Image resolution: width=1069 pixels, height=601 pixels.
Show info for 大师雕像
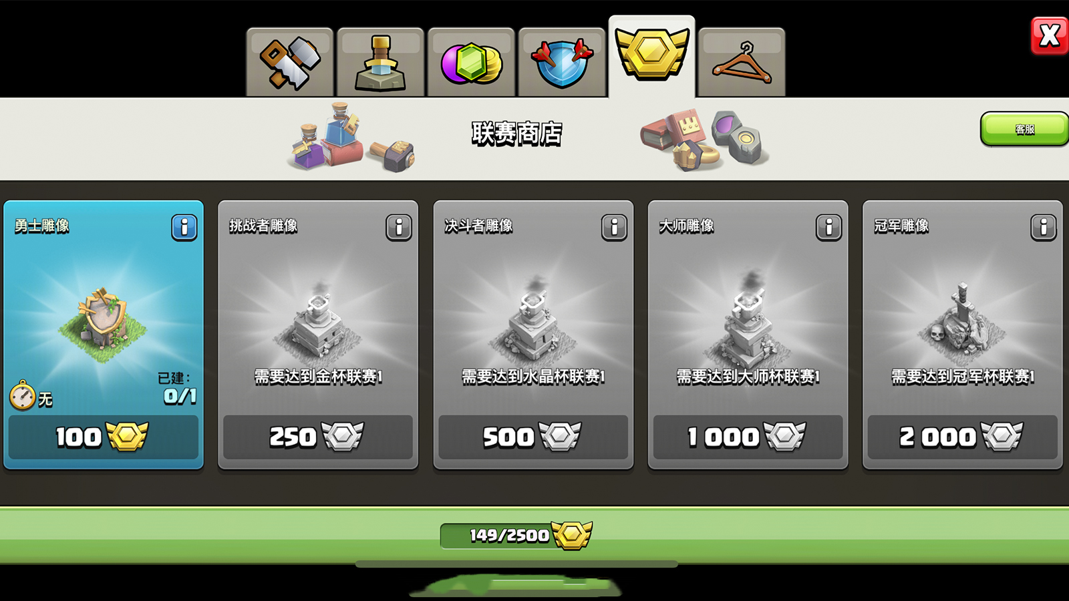(x=828, y=228)
